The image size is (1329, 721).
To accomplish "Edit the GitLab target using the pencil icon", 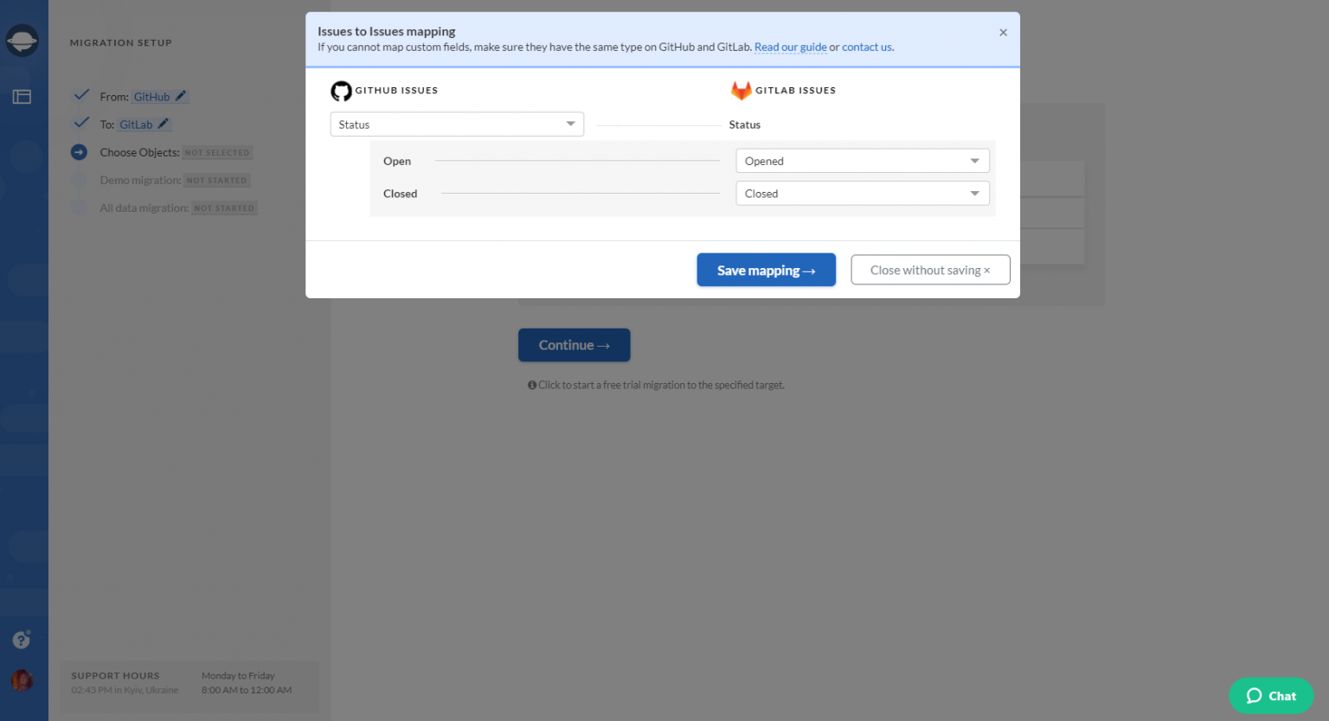I will pyautogui.click(x=164, y=124).
